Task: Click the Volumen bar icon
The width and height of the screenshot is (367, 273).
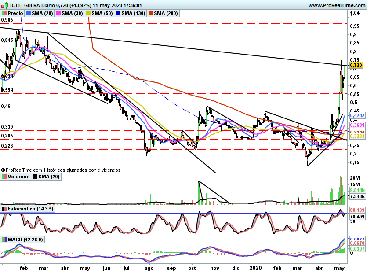Action: click(4, 177)
